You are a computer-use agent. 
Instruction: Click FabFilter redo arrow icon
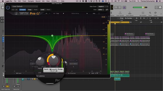coord(49,13)
